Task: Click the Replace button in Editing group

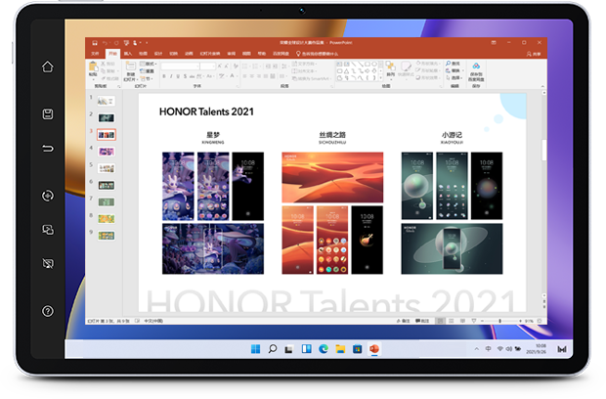Action: pos(454,70)
